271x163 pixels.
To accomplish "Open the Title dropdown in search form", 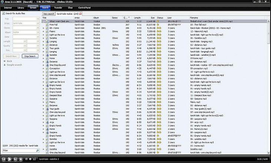I will [38, 19].
